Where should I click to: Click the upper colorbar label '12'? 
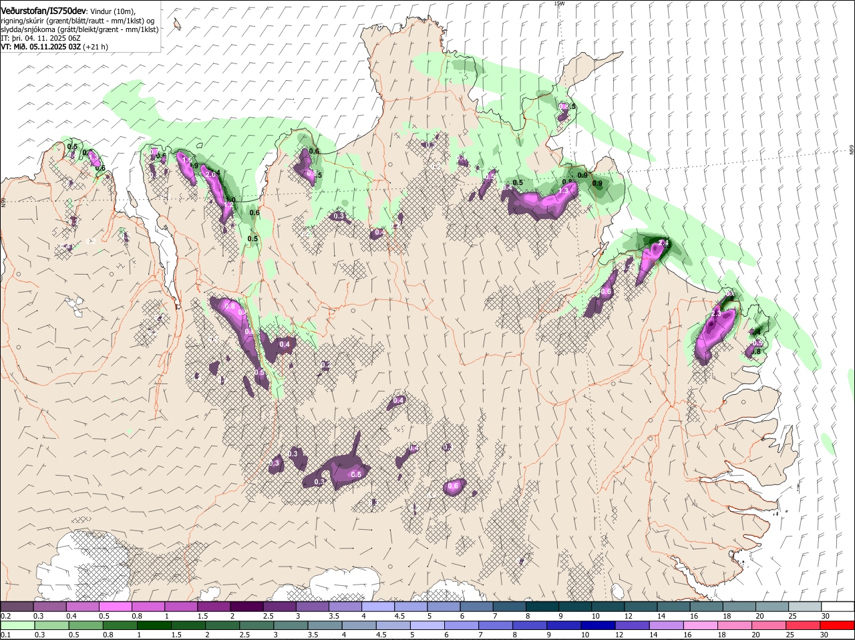pyautogui.click(x=627, y=616)
